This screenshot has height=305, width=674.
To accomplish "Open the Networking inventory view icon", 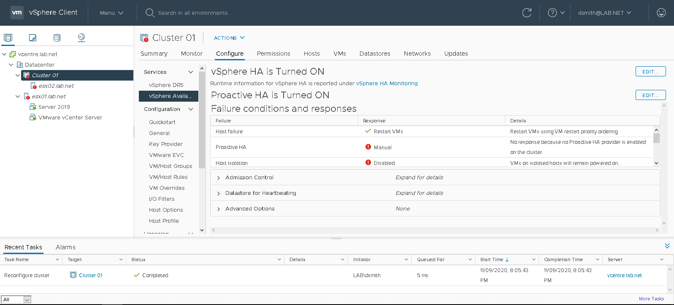I will [81, 38].
